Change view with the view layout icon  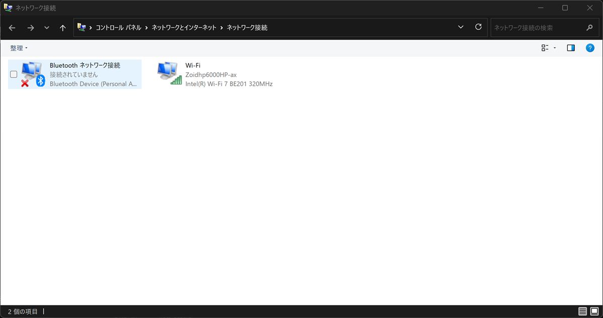tap(545, 48)
